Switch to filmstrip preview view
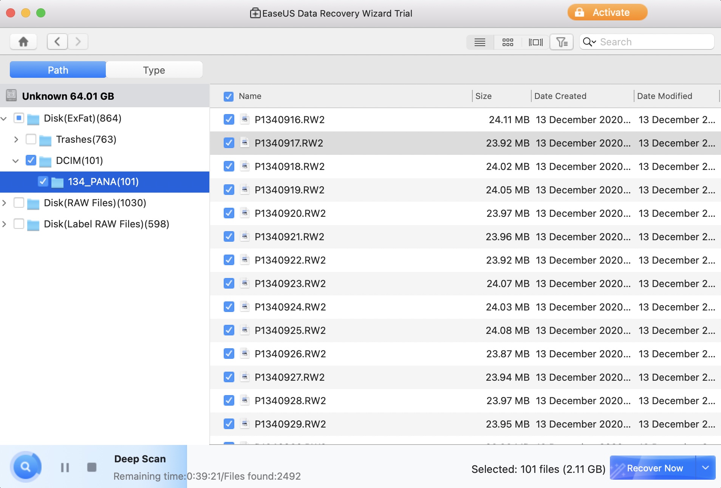Screen dimensions: 721x488 535,42
